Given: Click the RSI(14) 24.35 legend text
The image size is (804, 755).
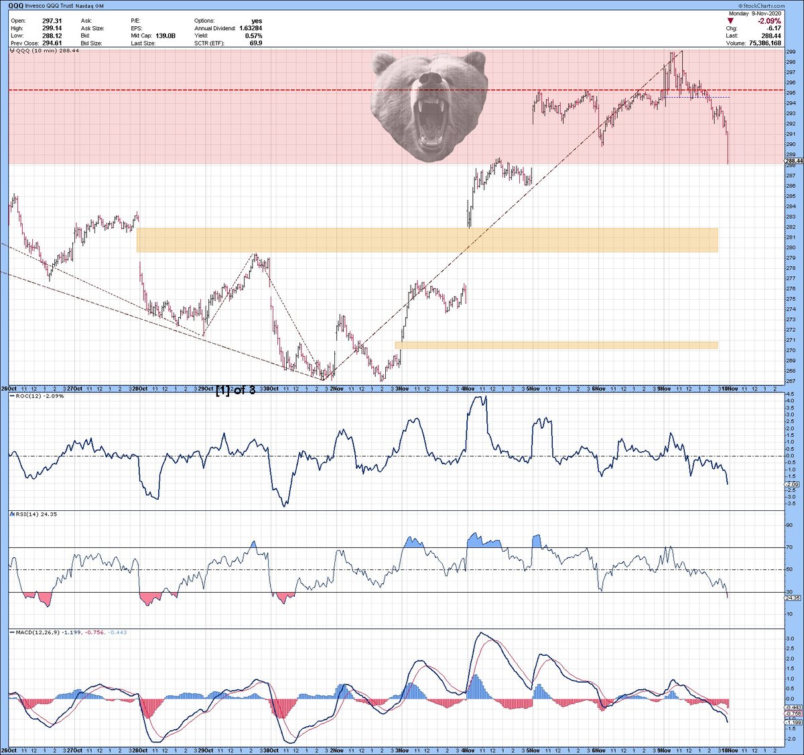Looking at the screenshot, I should tap(37, 514).
